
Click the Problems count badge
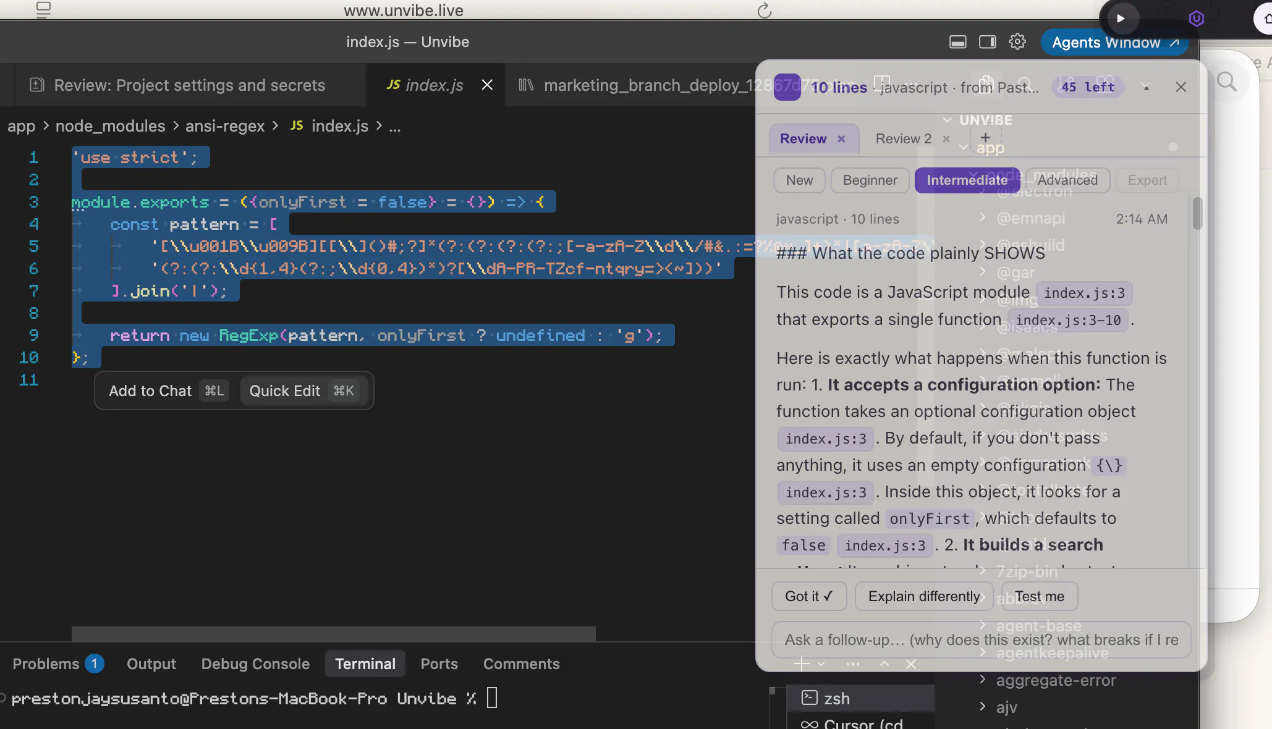pos(94,664)
